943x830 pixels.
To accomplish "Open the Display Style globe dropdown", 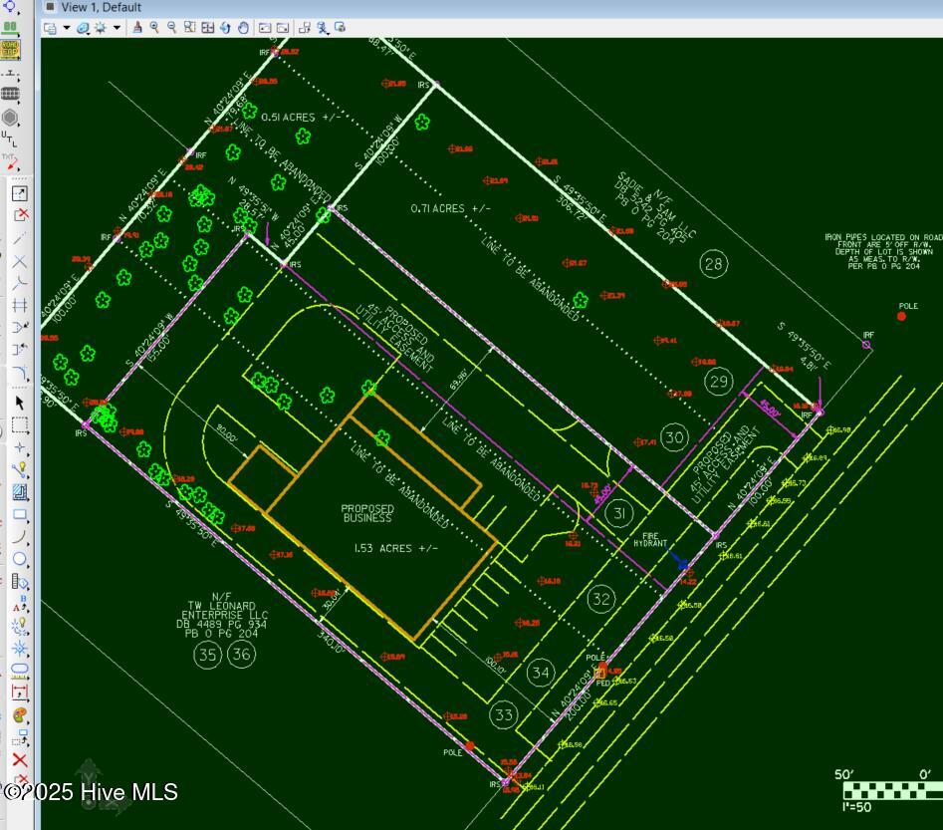I will 84,28.
